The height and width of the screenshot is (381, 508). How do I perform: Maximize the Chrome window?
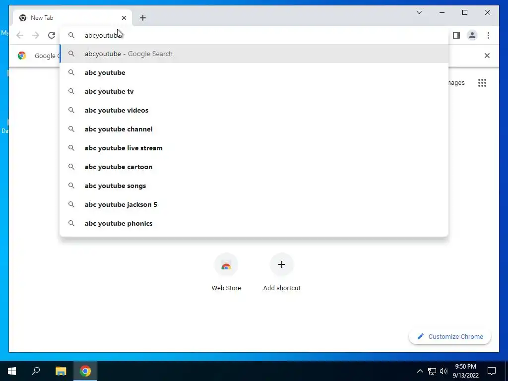click(464, 12)
